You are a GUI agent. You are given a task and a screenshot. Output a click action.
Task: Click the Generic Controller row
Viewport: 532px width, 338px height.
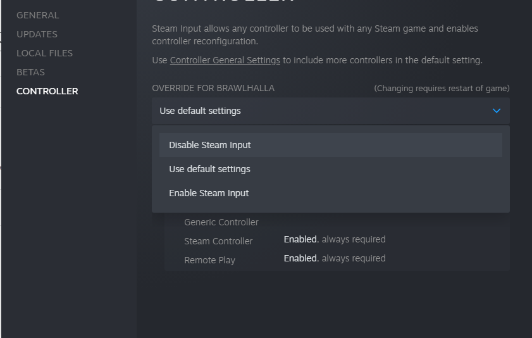pos(221,222)
